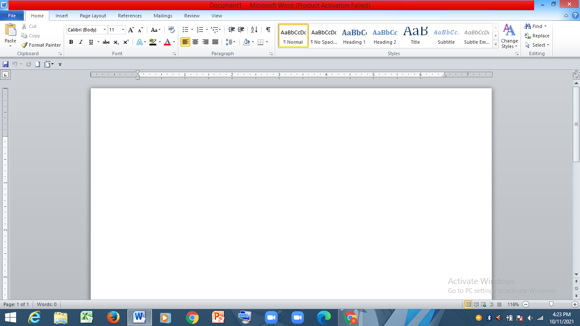
Task: Click the Find button
Action: (535, 26)
